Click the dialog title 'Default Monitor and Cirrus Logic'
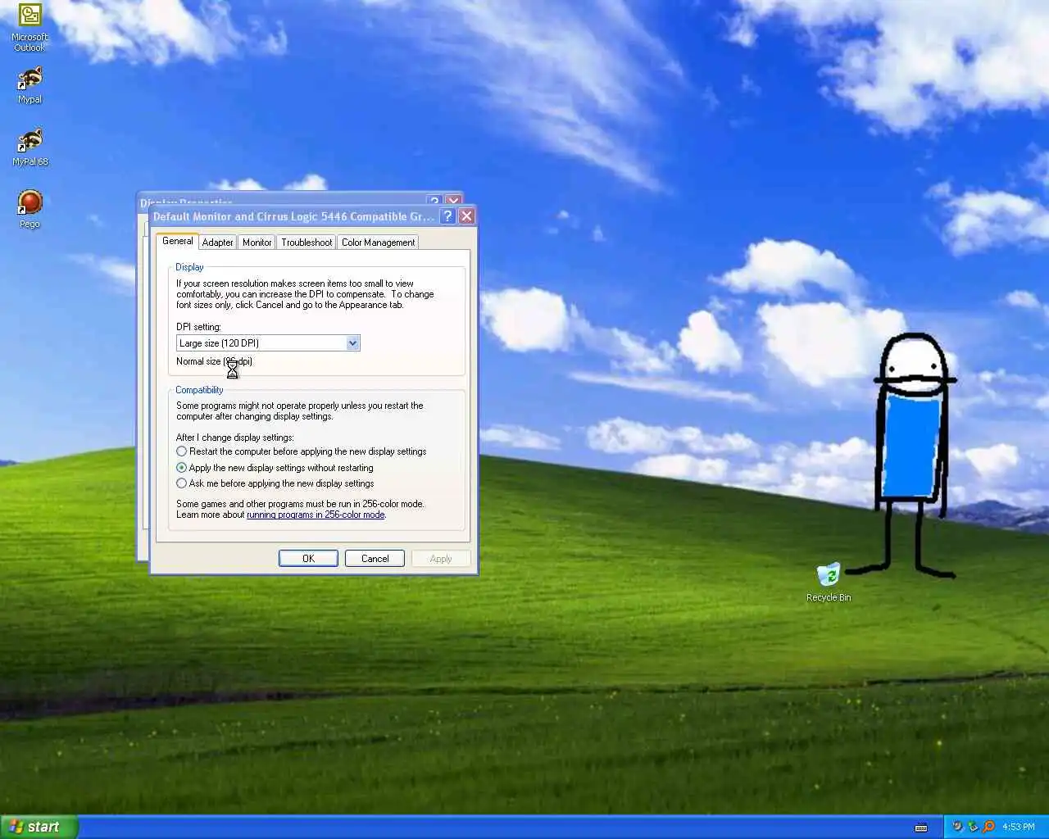The height and width of the screenshot is (839, 1049). pos(293,216)
